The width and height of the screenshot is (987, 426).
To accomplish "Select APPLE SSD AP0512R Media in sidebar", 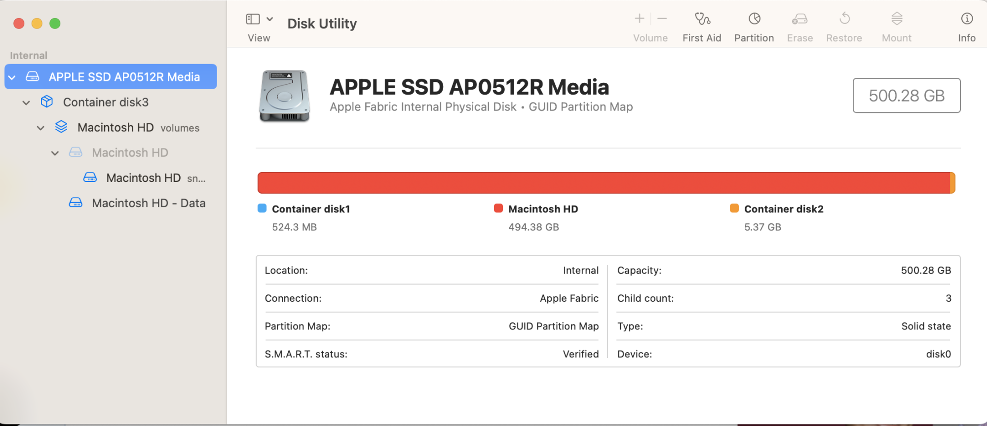I will pos(111,76).
